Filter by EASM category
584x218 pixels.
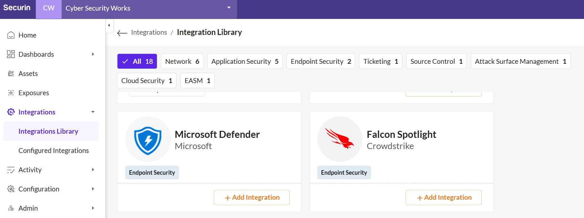coord(197,80)
